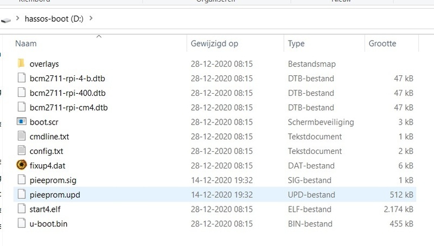434x246 pixels.
Task: Sort files by Naam column
Action: (x=25, y=43)
